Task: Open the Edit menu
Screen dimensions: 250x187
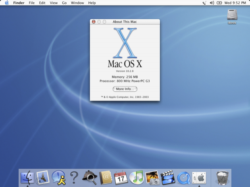Action: pos(42,3)
